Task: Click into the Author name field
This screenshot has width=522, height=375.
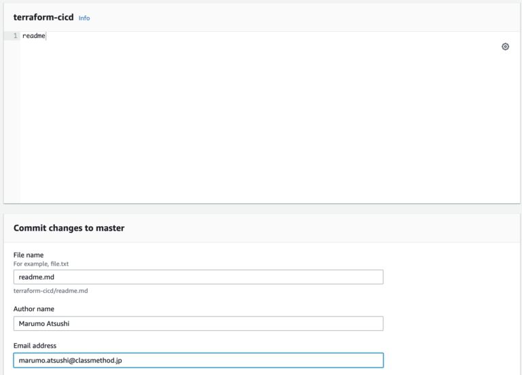Action: point(198,323)
